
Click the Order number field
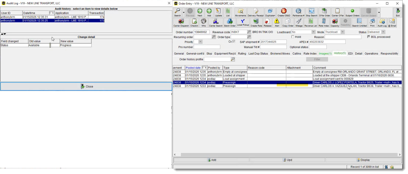202,32
